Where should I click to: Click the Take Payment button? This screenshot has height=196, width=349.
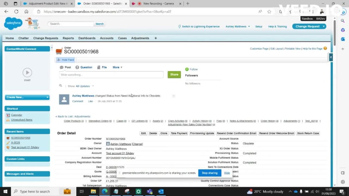[179, 133]
